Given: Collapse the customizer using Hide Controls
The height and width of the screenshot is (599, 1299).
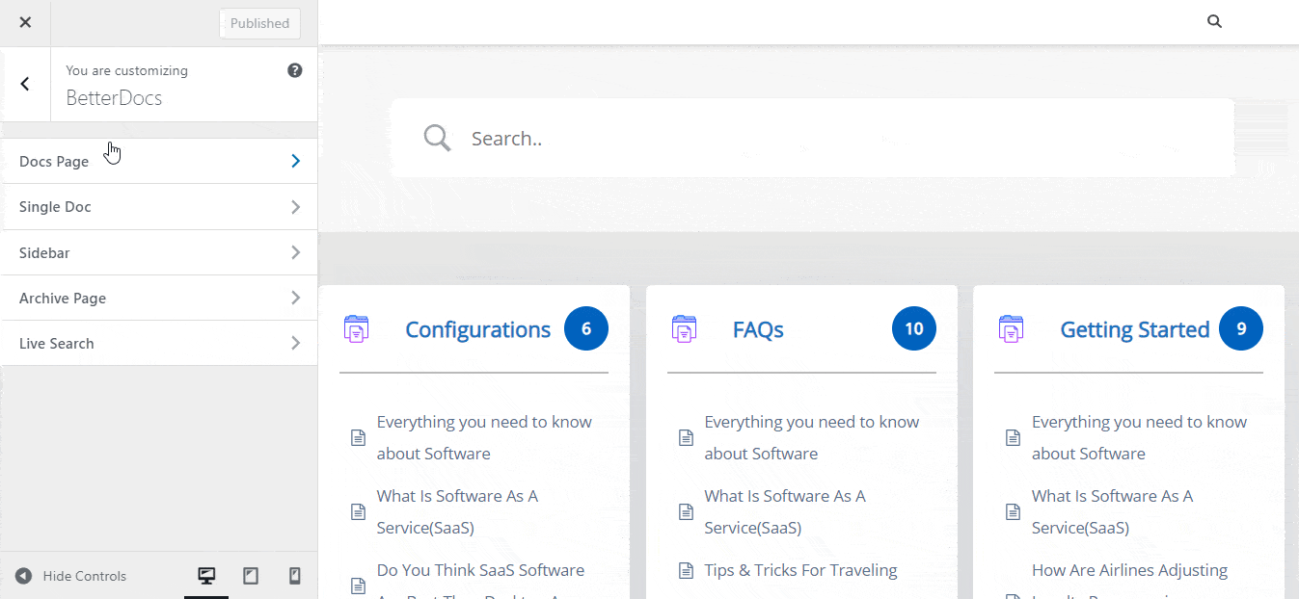Looking at the screenshot, I should 70,575.
